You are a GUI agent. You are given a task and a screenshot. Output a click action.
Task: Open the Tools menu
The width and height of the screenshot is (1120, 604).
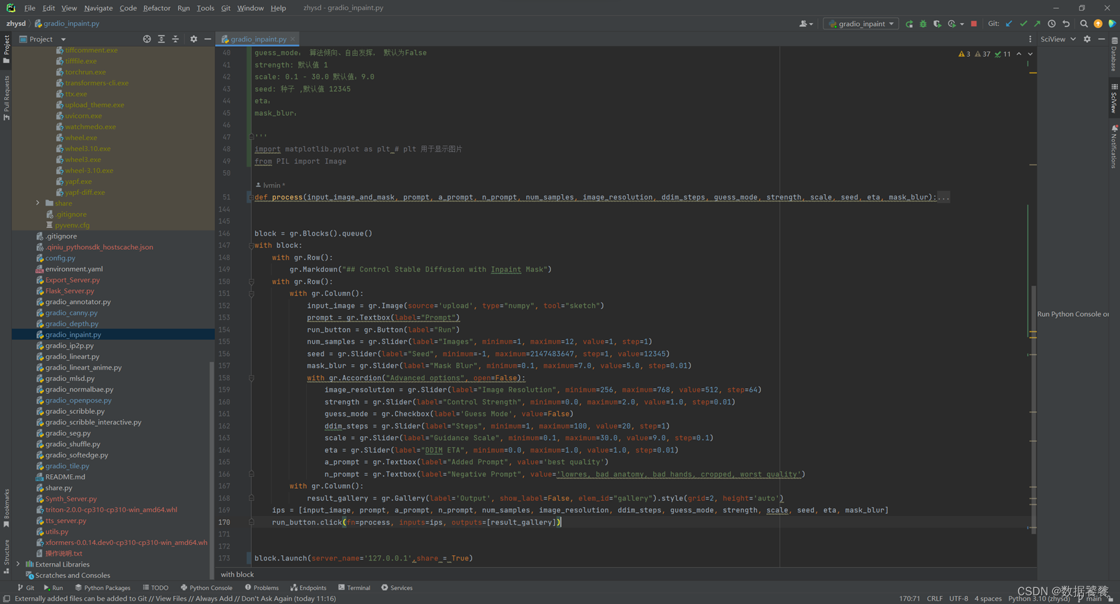click(x=206, y=8)
